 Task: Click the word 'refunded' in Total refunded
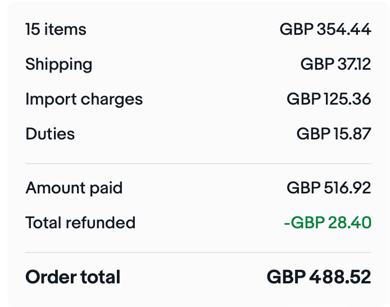pos(101,222)
